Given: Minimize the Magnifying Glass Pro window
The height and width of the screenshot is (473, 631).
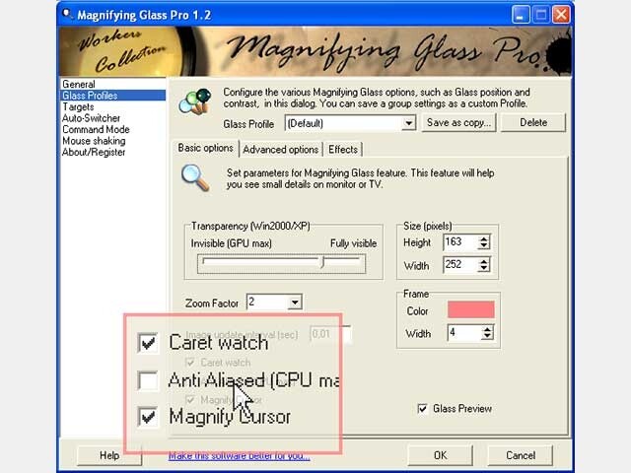Looking at the screenshot, I should (521, 15).
